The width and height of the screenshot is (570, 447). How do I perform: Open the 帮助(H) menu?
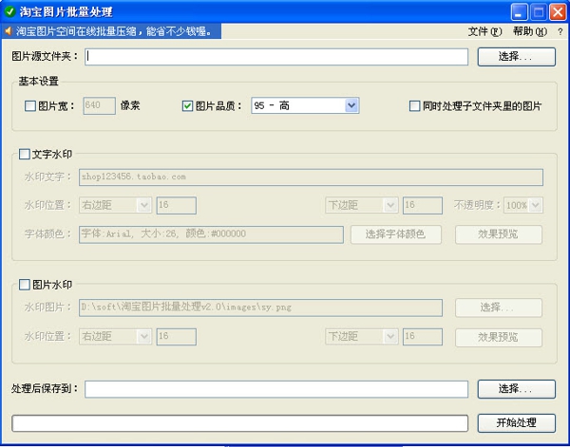click(x=529, y=31)
